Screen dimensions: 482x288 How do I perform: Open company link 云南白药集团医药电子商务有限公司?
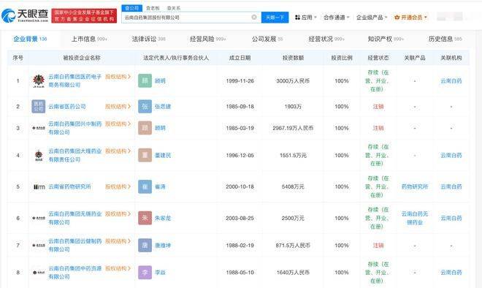click(x=75, y=80)
